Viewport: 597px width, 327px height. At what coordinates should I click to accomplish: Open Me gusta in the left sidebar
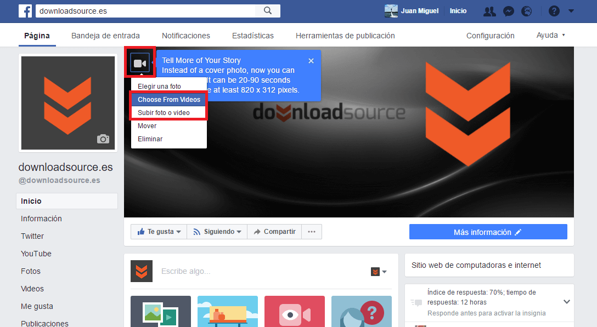(37, 306)
